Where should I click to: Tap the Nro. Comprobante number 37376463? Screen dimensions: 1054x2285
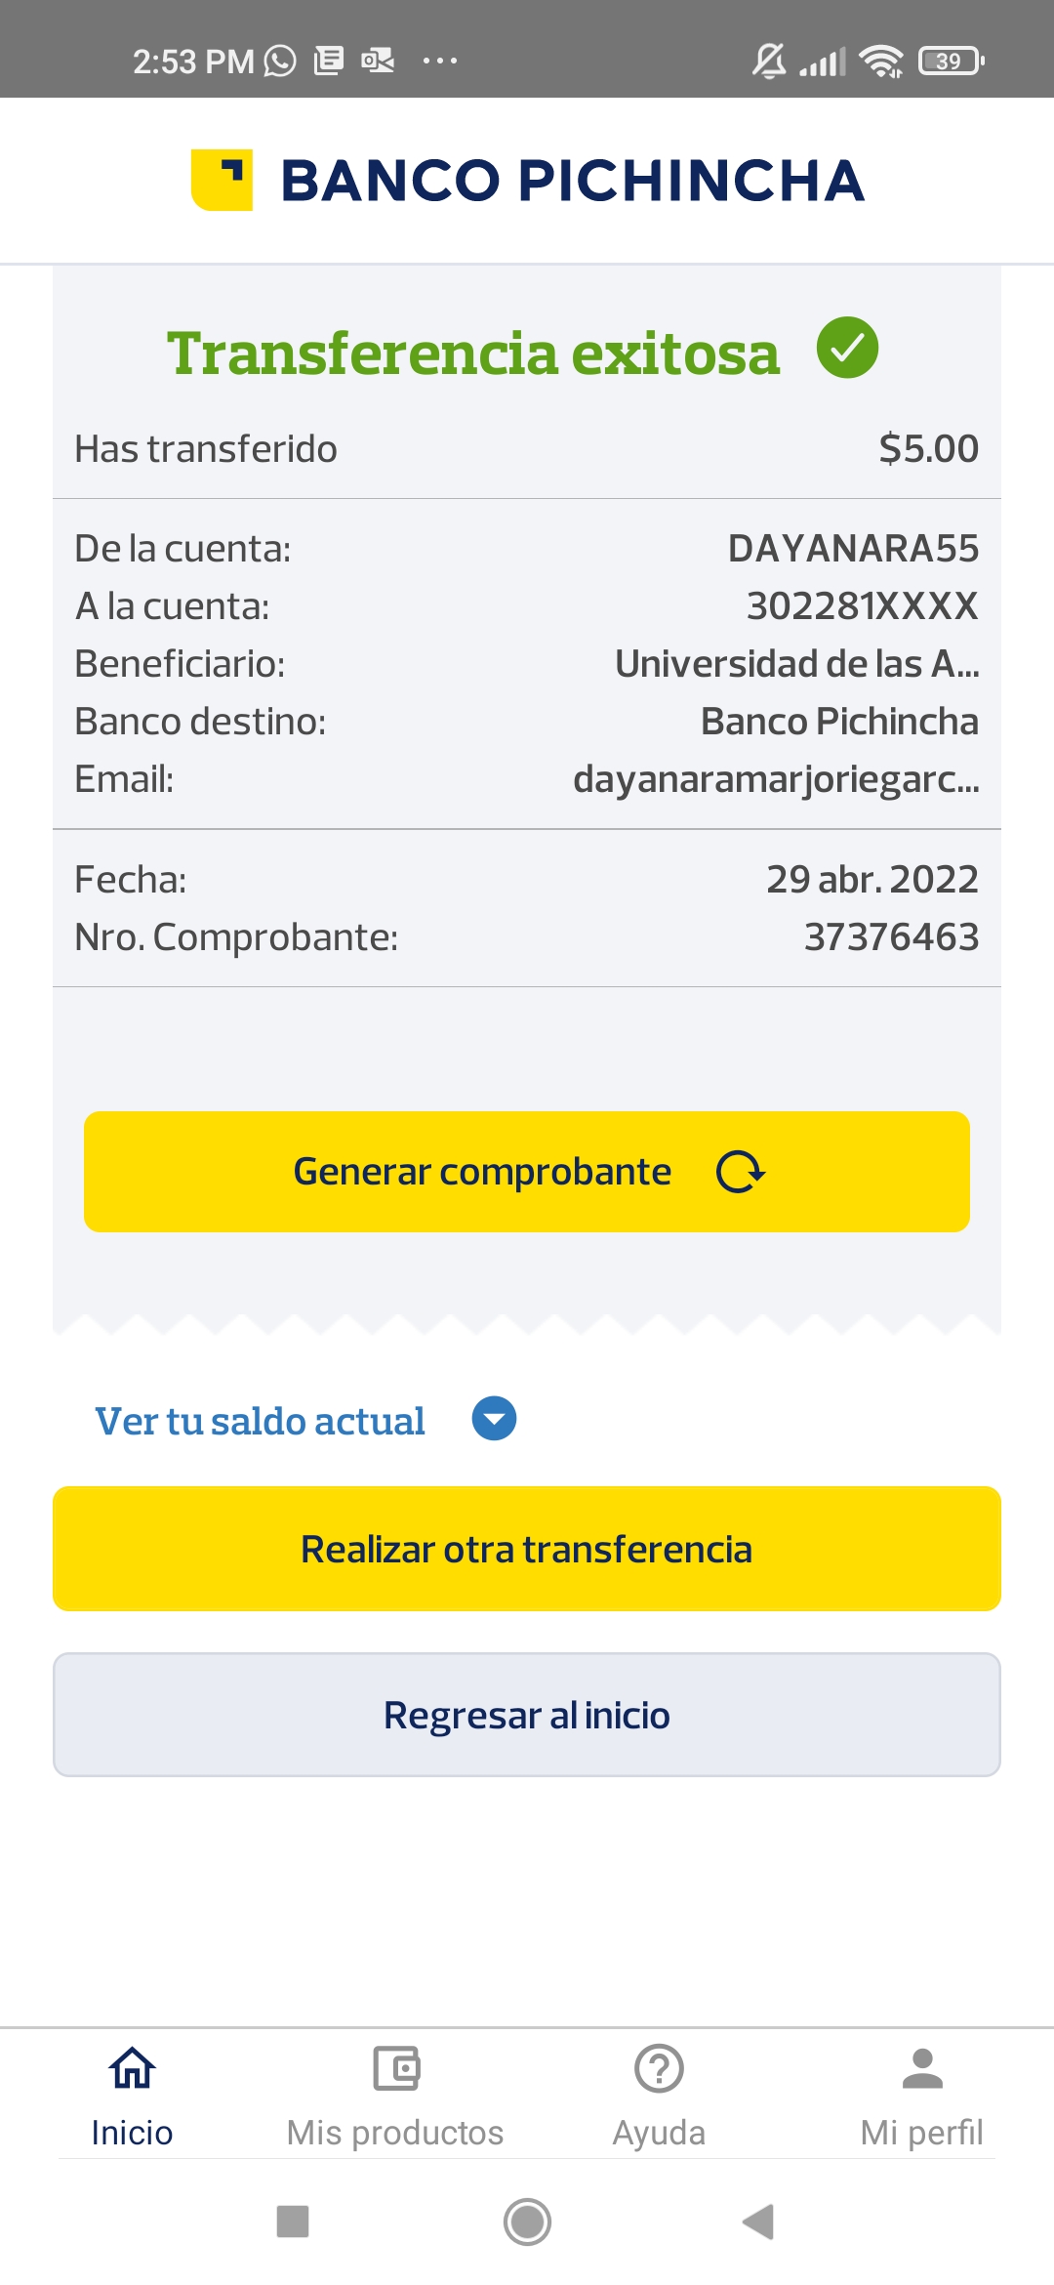tap(890, 937)
